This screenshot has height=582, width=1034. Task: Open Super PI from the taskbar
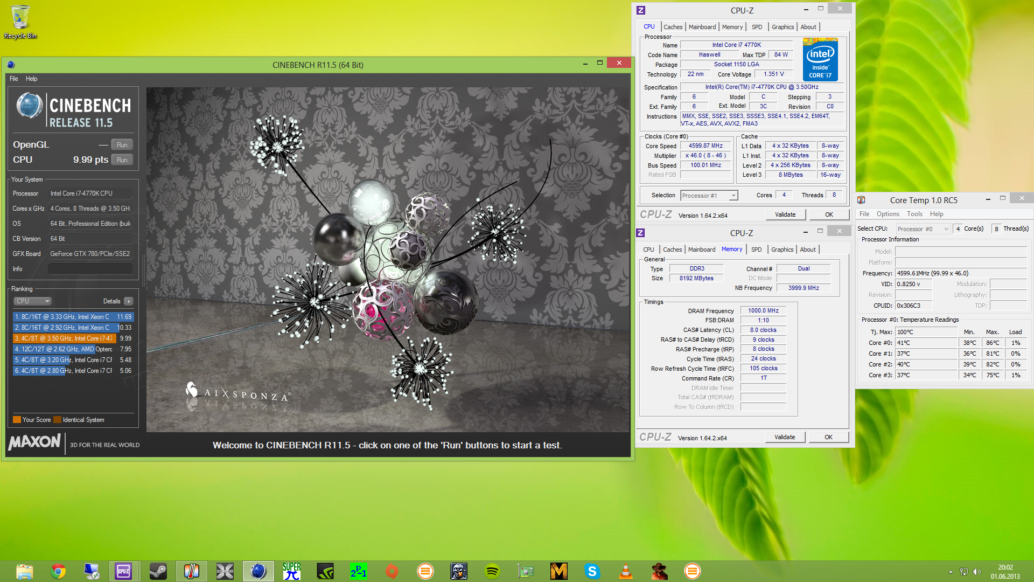[291, 571]
